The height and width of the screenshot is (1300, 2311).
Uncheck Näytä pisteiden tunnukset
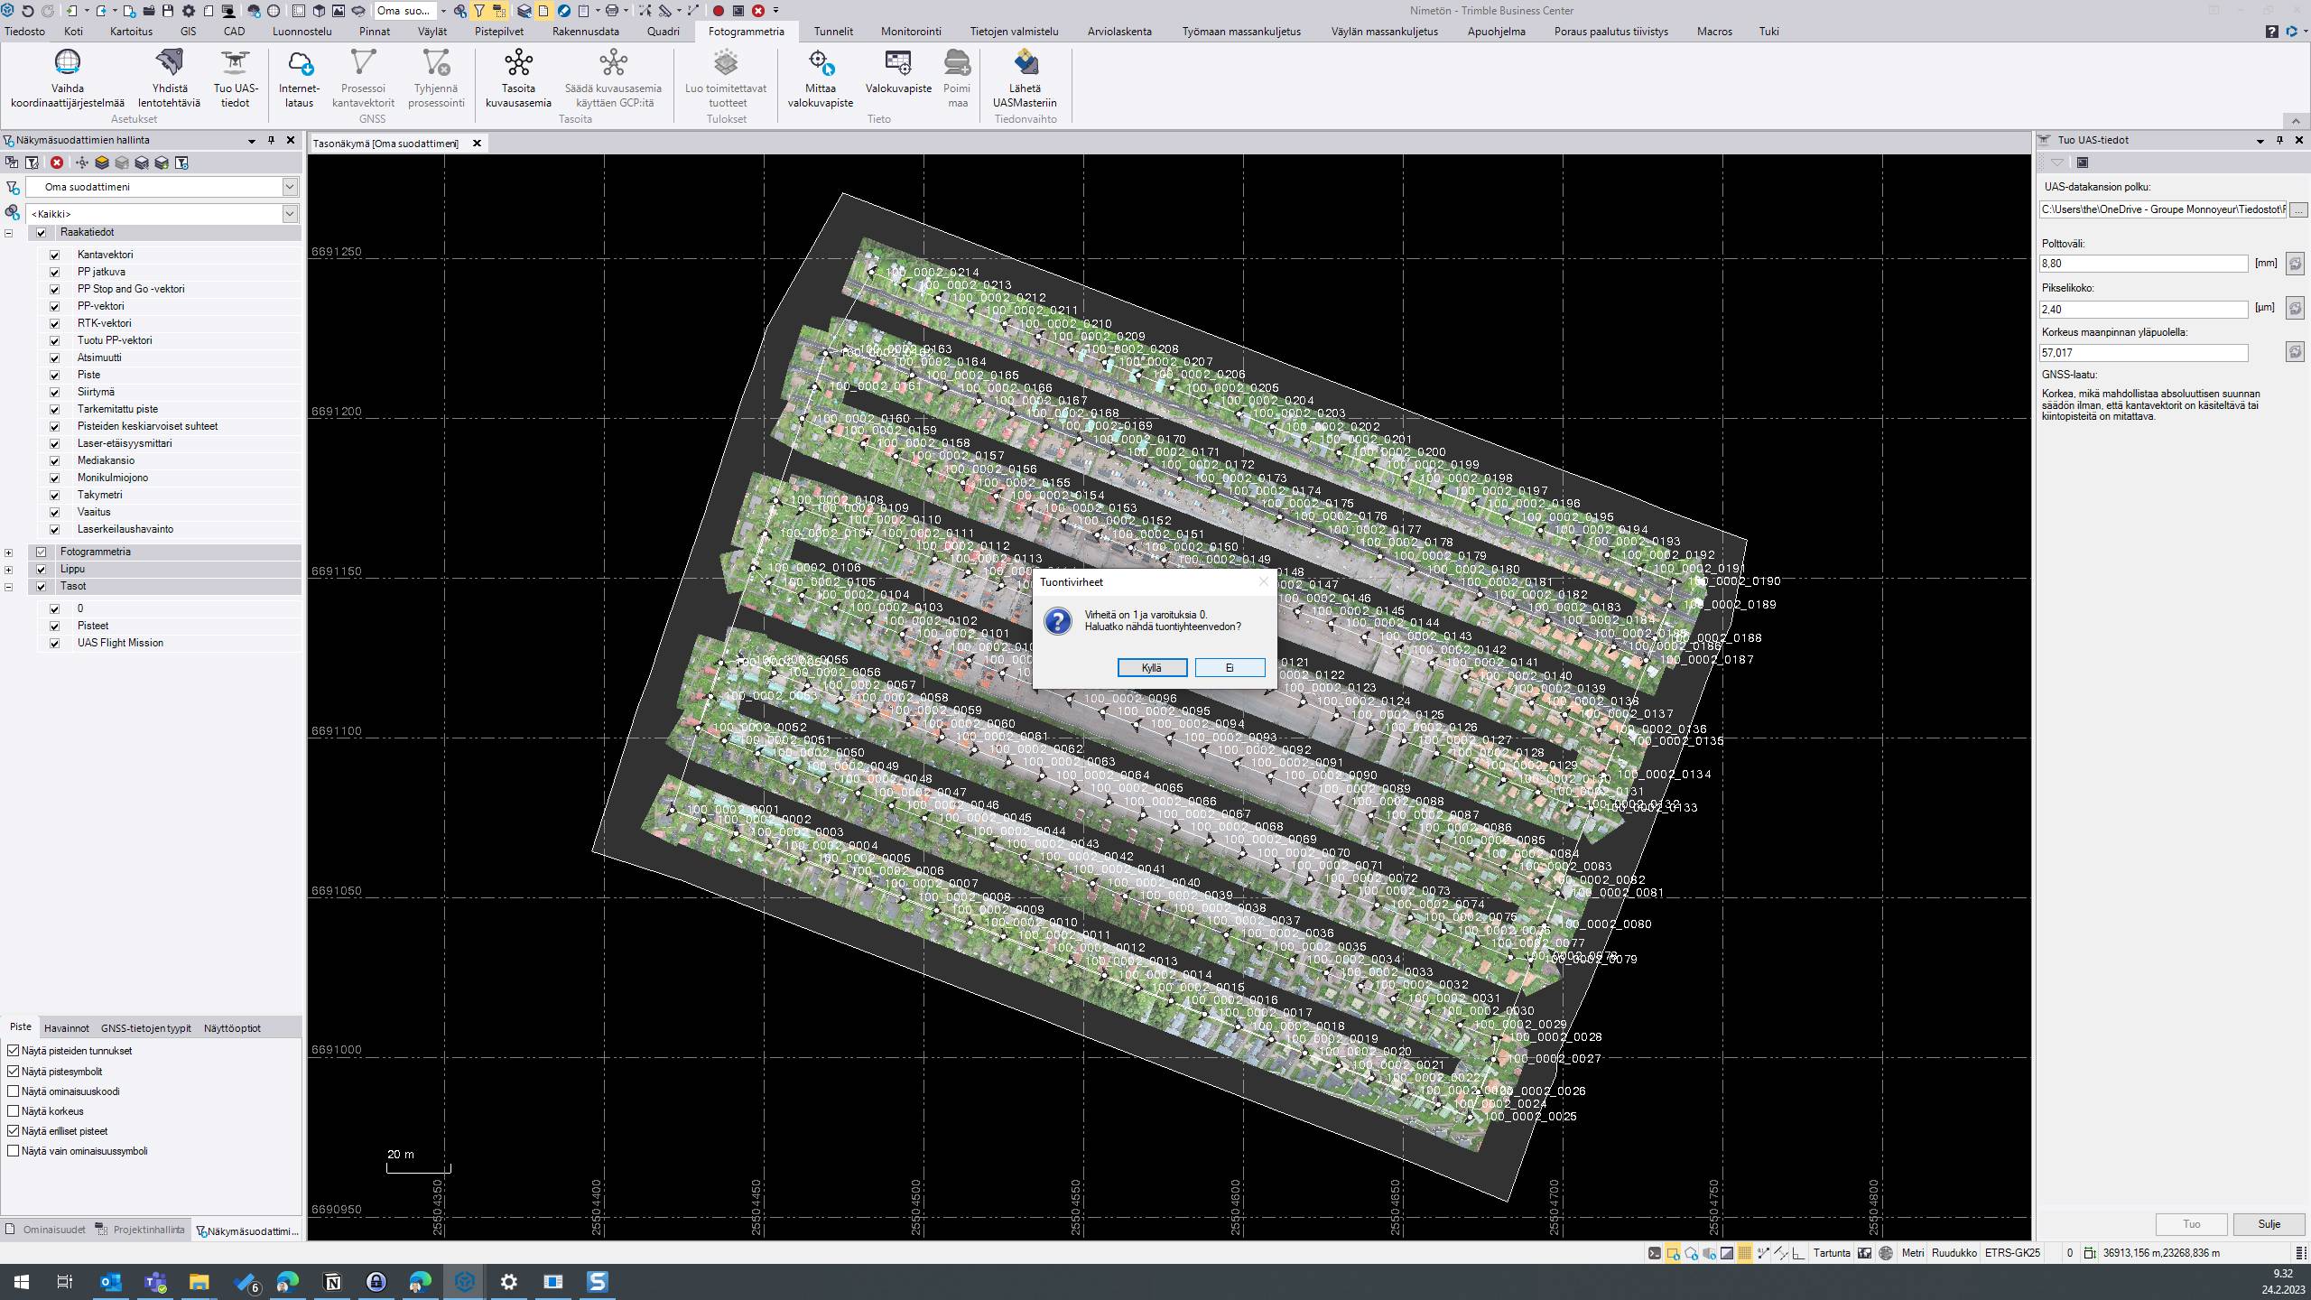14,1051
